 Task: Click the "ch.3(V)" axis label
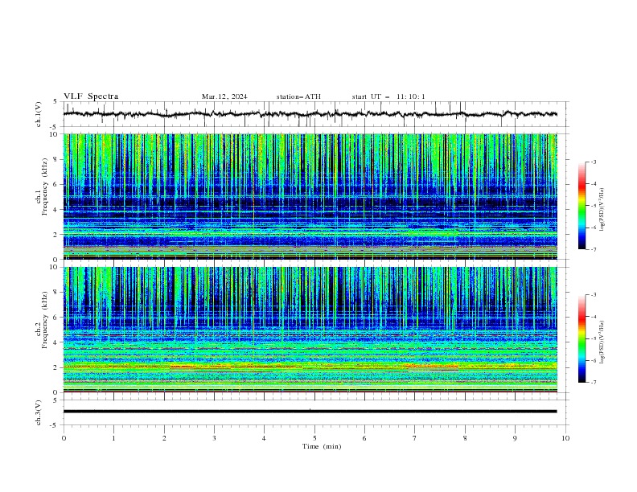[x=39, y=412]
